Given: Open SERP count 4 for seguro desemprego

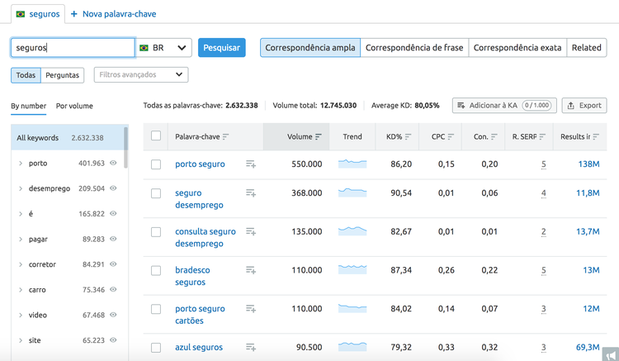Looking at the screenshot, I should (x=544, y=193).
